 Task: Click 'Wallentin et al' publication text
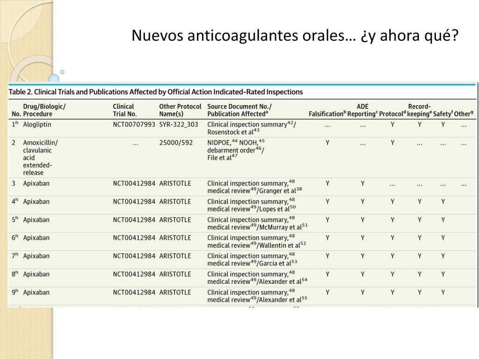[x=283, y=245]
